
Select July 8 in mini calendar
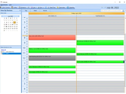coord(15,22)
